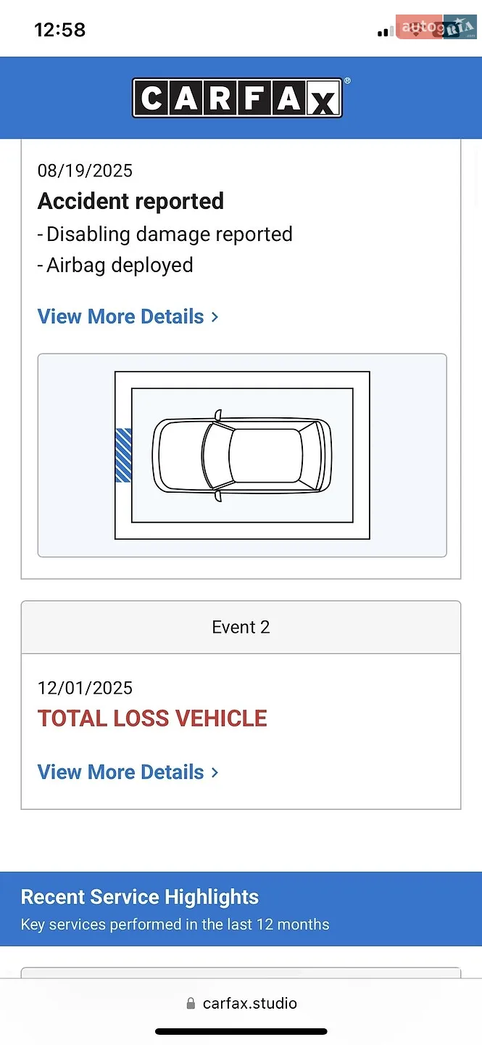482x1045 pixels.
Task: Tap the Accident reported heading
Action: pos(130,201)
